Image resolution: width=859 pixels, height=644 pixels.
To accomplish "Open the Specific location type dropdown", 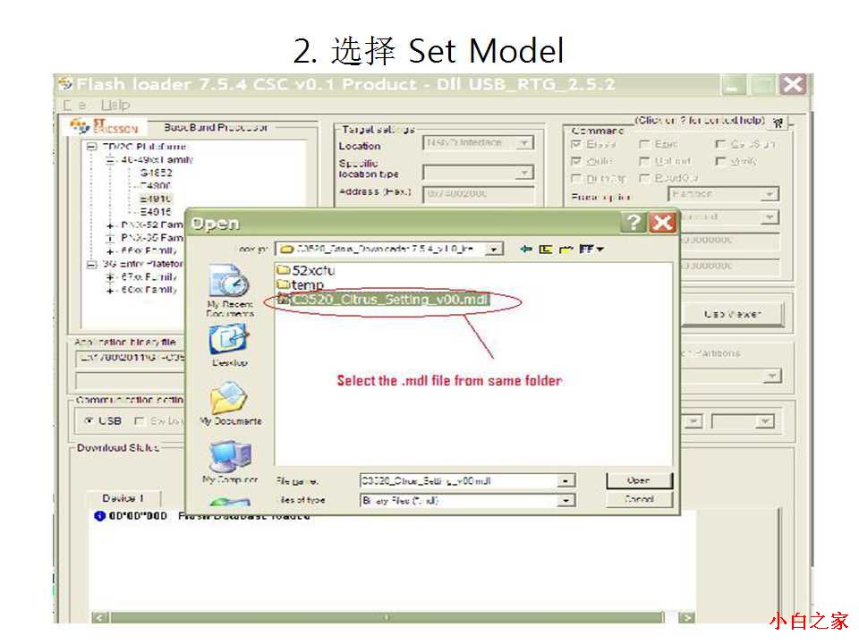I will (x=524, y=173).
